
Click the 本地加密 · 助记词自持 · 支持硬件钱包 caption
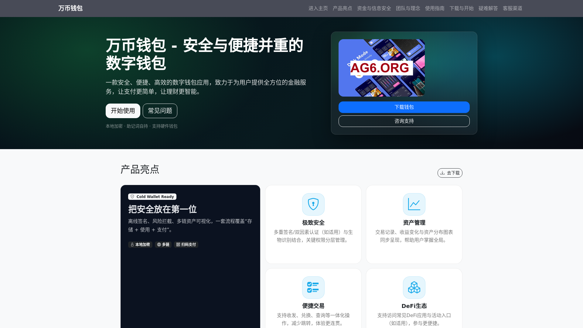click(141, 126)
